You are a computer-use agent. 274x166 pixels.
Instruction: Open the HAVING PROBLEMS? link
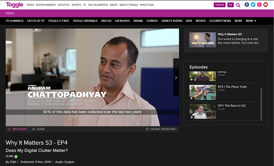[x=163, y=129]
